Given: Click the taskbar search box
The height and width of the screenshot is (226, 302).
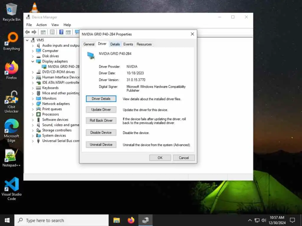Looking at the screenshot, I should [x=62, y=220].
